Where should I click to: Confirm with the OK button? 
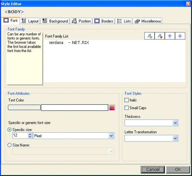[x=178, y=169]
